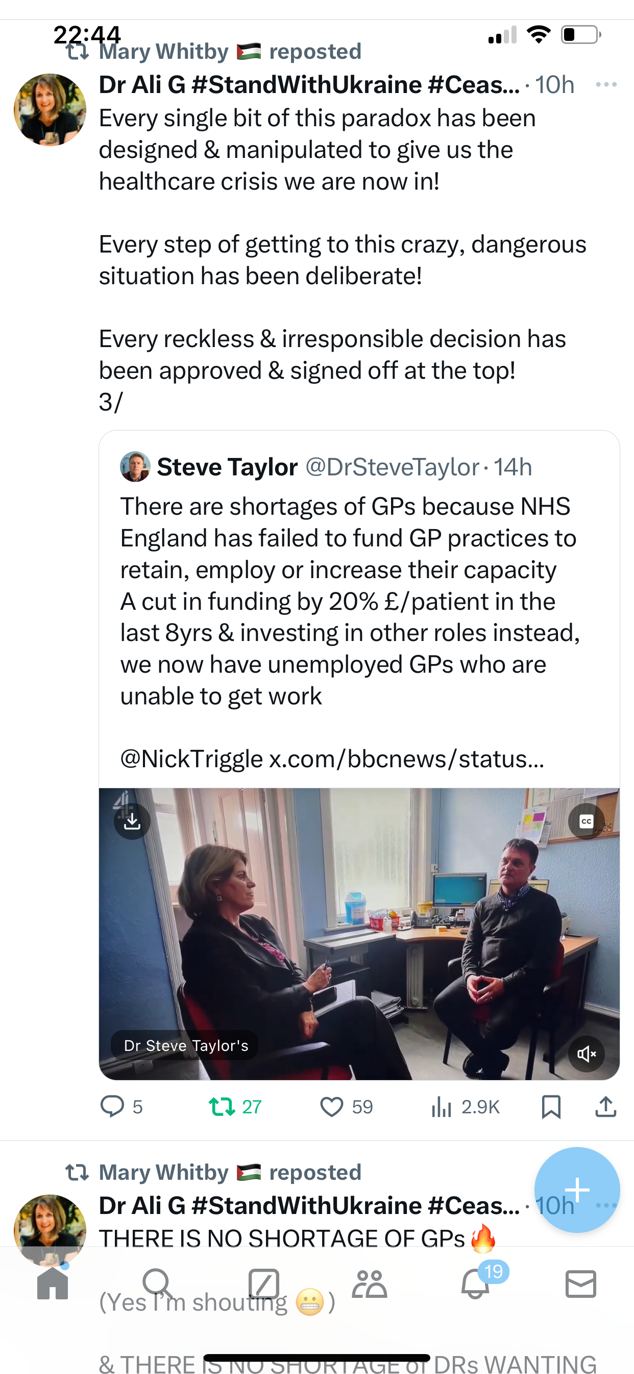
Task: Open the share icon under the post
Action: pyautogui.click(x=606, y=1107)
